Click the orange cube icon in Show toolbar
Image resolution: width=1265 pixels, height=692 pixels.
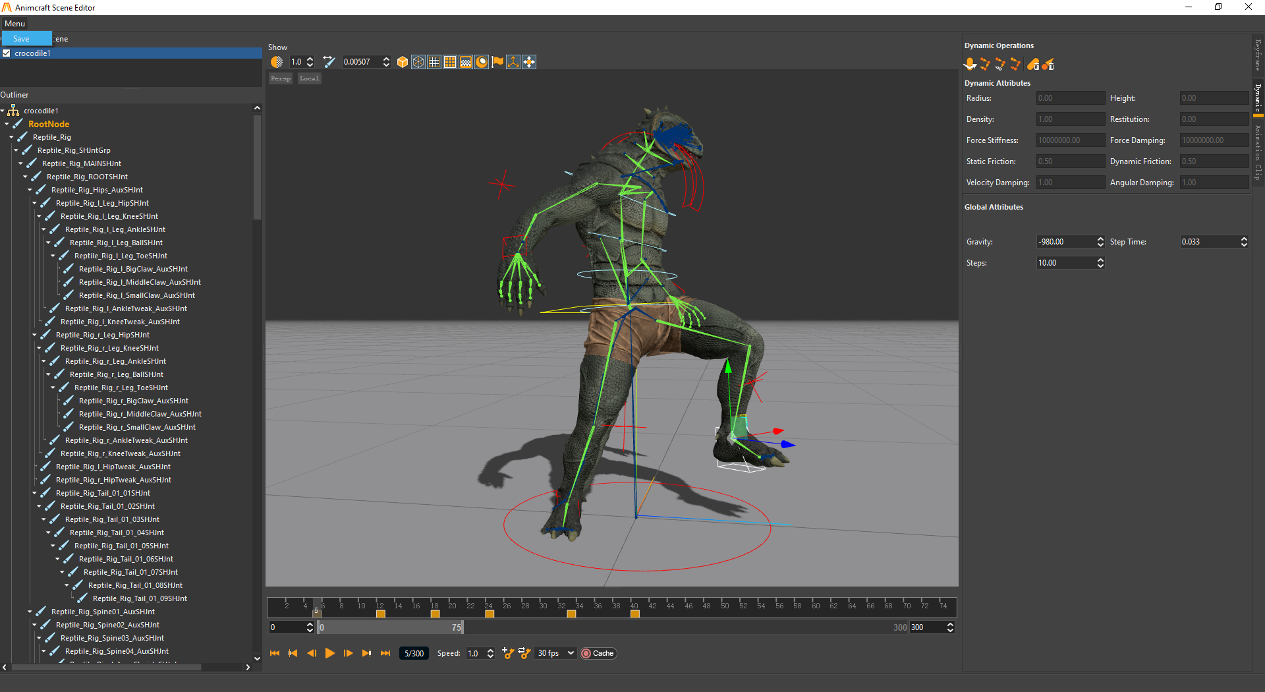tap(403, 62)
